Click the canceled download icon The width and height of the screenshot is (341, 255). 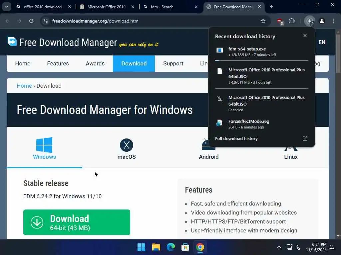[220, 99]
